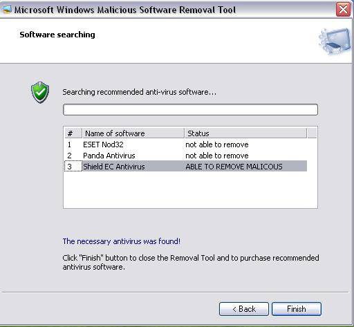Viewport: 354px width, 327px height.
Task: Close the Removal Tool window
Action: click(343, 10)
